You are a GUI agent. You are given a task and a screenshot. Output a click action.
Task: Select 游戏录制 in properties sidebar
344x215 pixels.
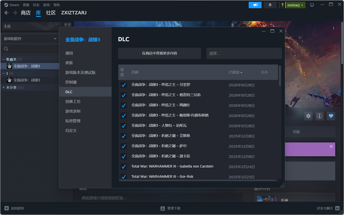point(85,111)
